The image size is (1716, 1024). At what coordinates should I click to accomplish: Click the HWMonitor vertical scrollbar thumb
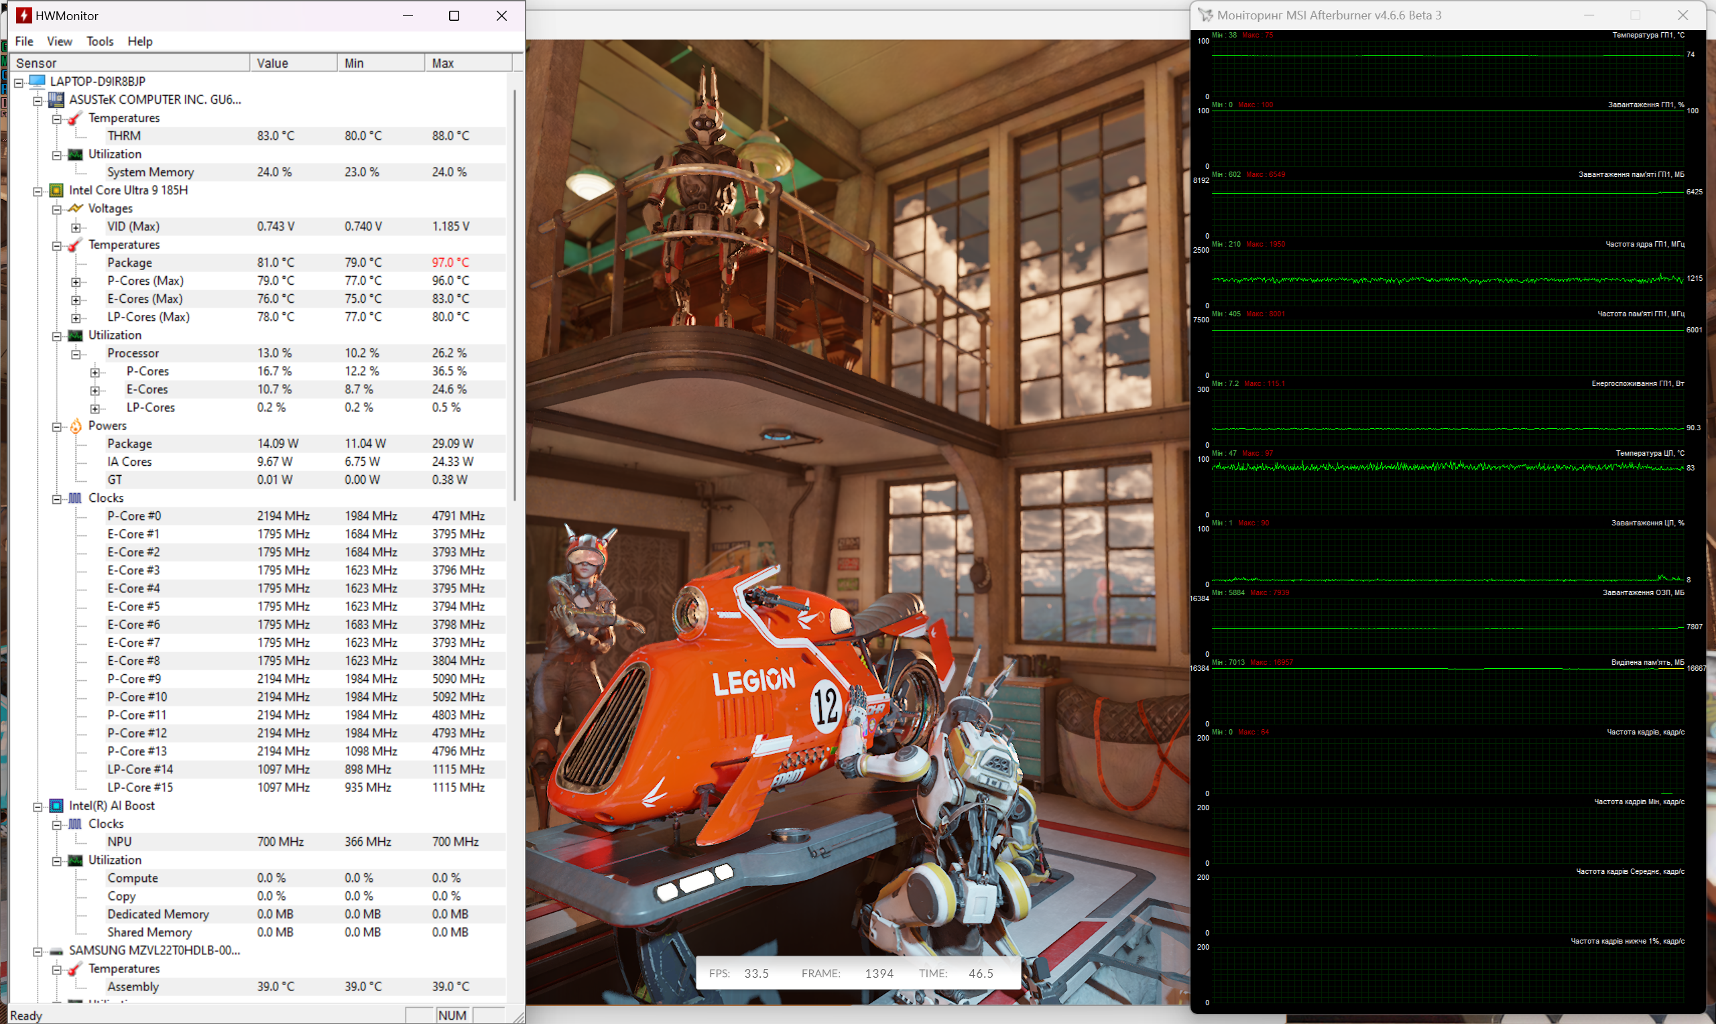515,296
